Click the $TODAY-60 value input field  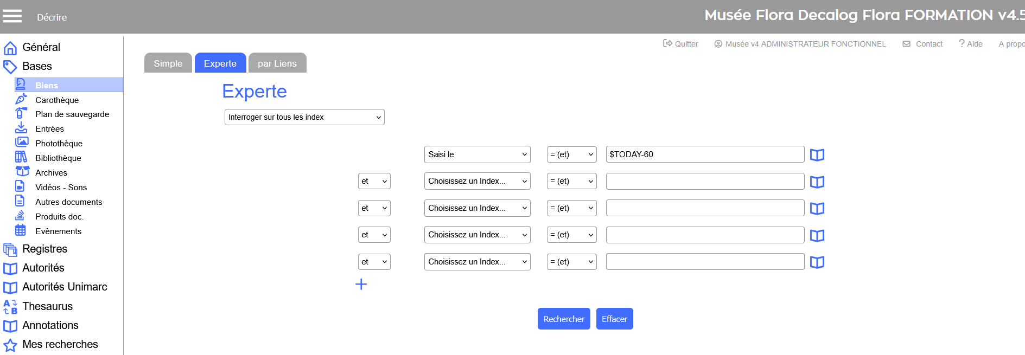(704, 154)
